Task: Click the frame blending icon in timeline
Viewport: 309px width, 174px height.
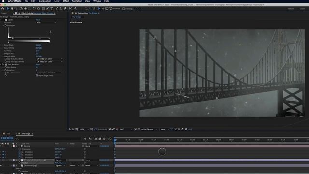Action: coord(100,139)
